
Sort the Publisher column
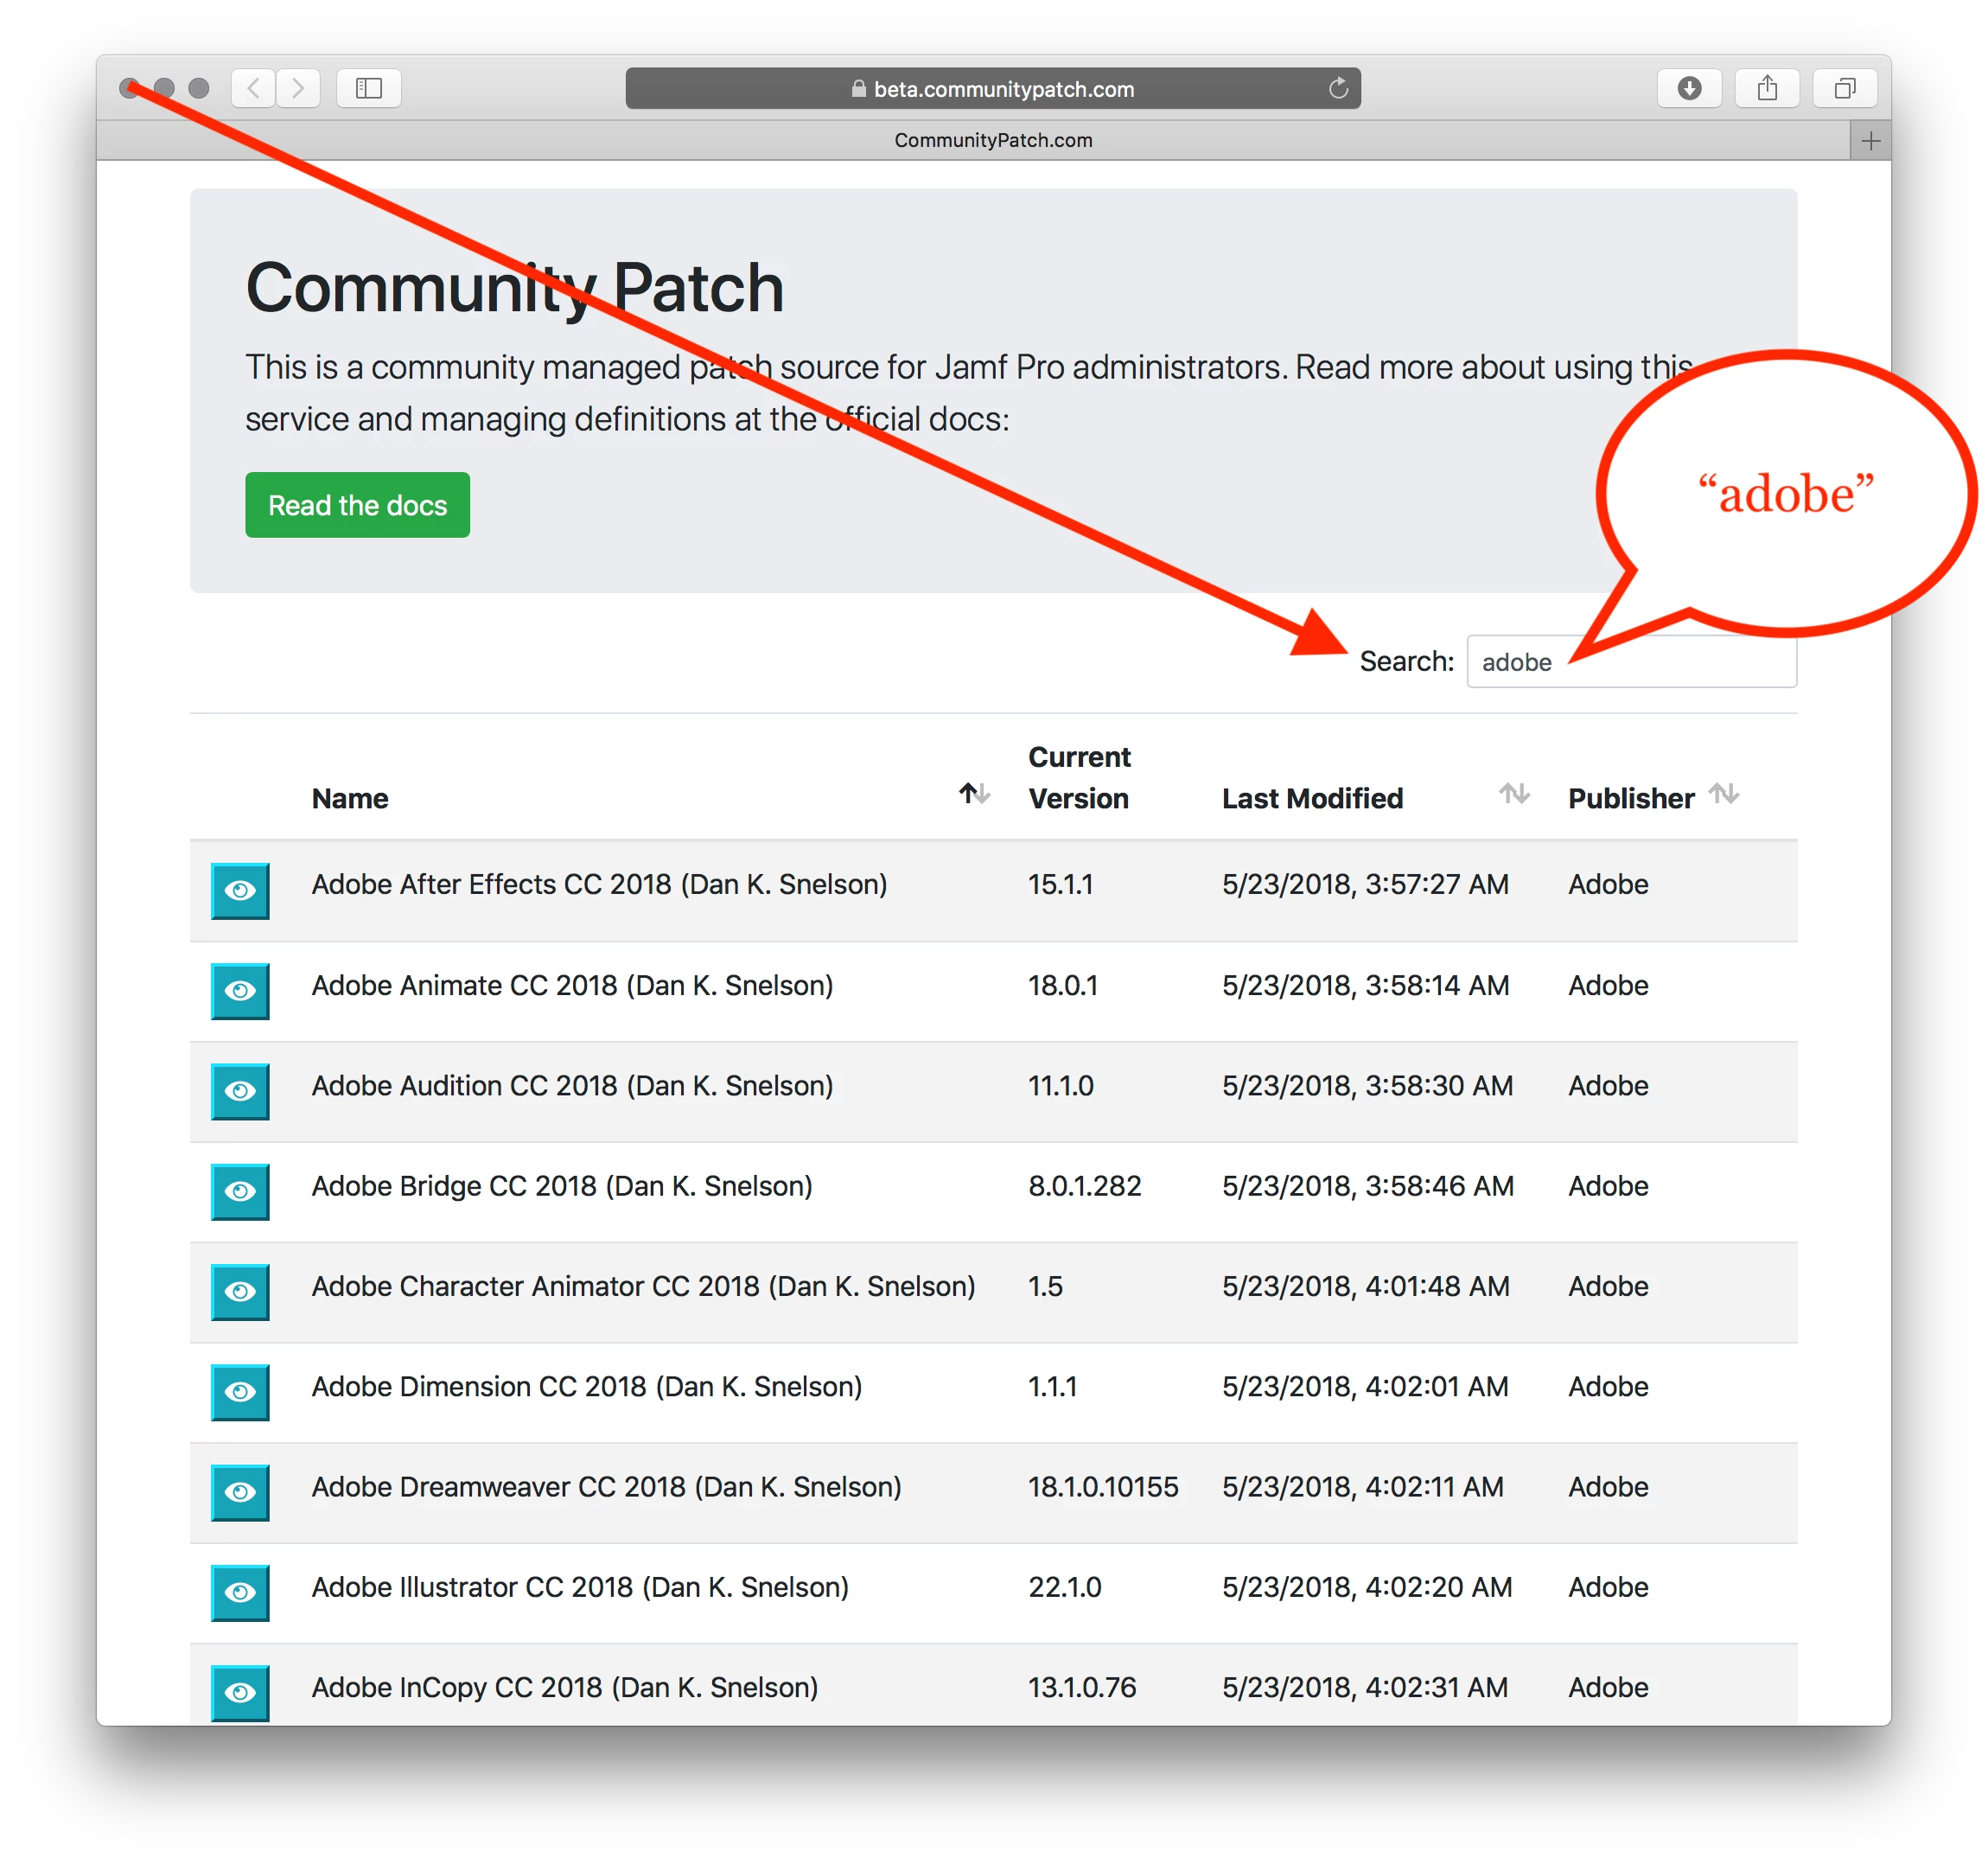[x=1723, y=794]
